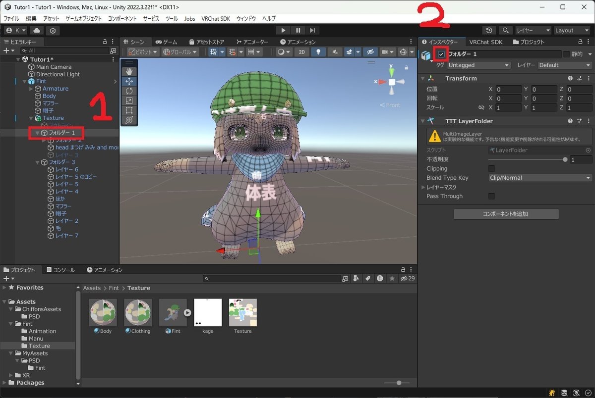Adjust the Project icon size slider
This screenshot has height=398, width=595.
tap(396, 383)
